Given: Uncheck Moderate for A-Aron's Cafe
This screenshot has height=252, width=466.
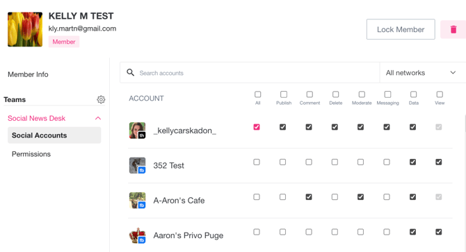Looking at the screenshot, I should tap(360, 197).
